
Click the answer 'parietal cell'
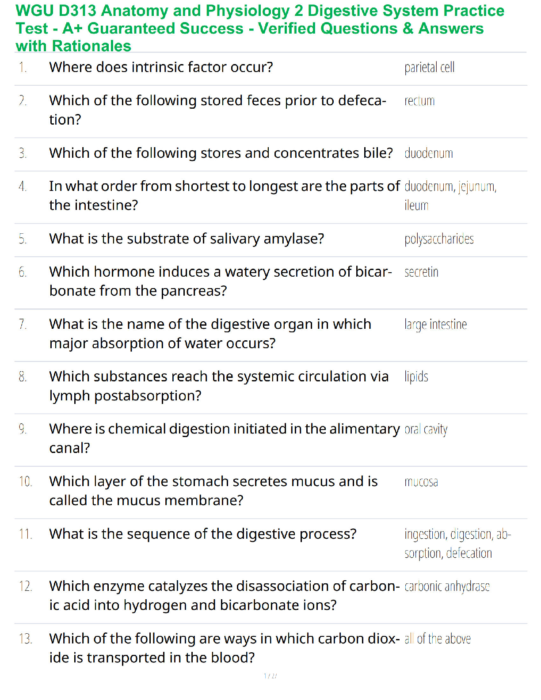pos(429,68)
